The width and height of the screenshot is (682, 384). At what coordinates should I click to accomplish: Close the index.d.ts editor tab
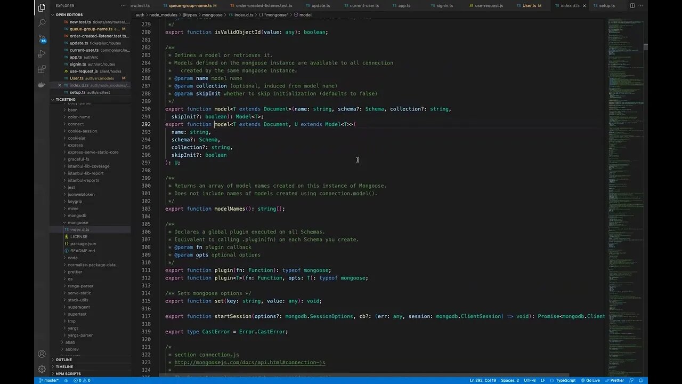point(584,6)
